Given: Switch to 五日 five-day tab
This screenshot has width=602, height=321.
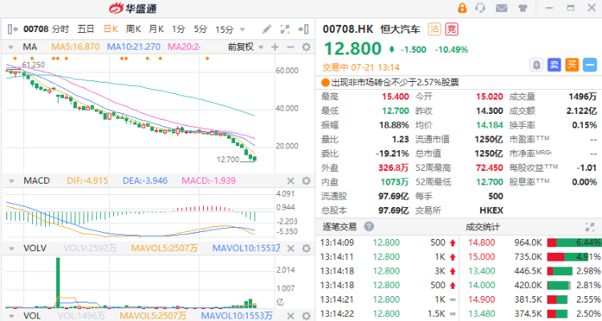Looking at the screenshot, I should 86,29.
